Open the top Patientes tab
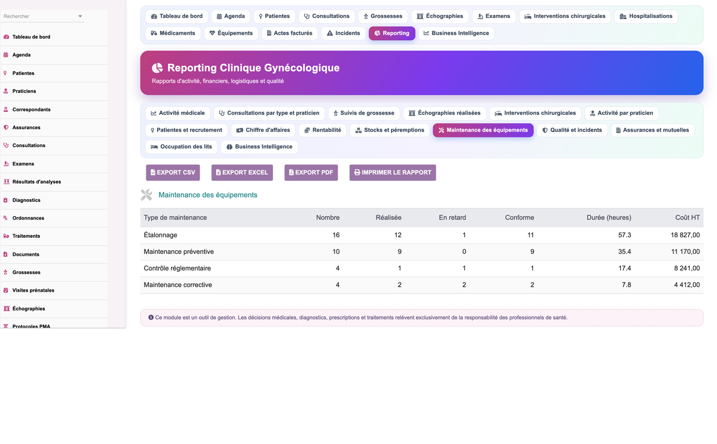 [274, 16]
